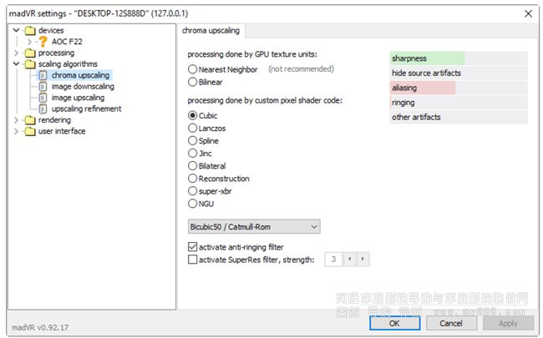Open the Bicubic50 / Catmull-Rom dropdown
Screen dimensions: 543x338
click(254, 226)
